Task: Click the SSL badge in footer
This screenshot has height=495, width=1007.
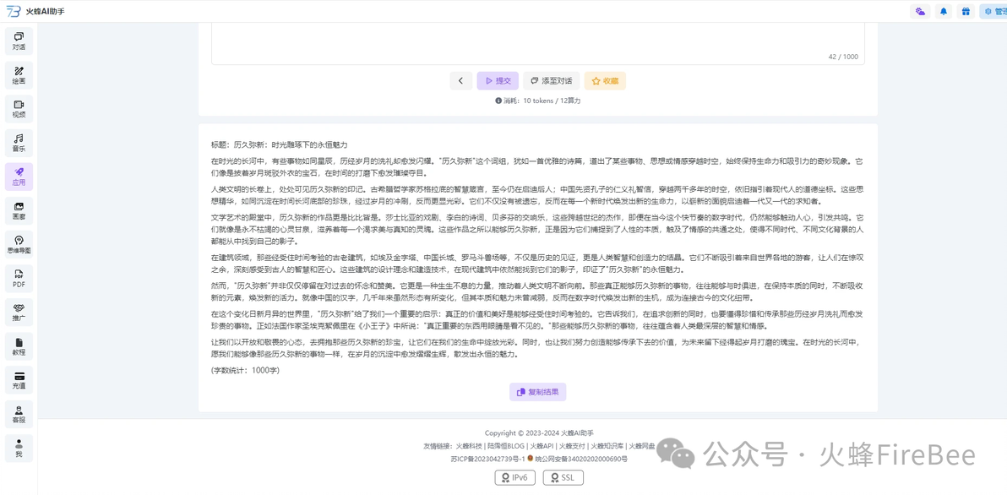Action: [x=563, y=477]
